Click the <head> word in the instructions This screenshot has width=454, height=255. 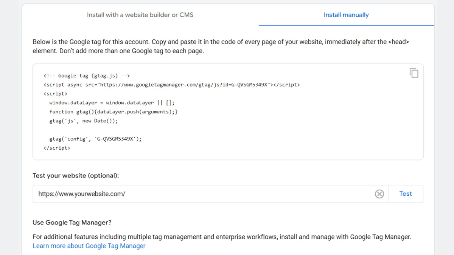click(398, 42)
